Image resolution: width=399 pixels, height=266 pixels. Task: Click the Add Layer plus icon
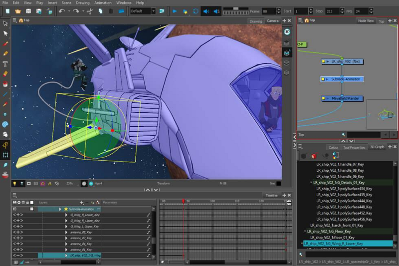click(81, 202)
